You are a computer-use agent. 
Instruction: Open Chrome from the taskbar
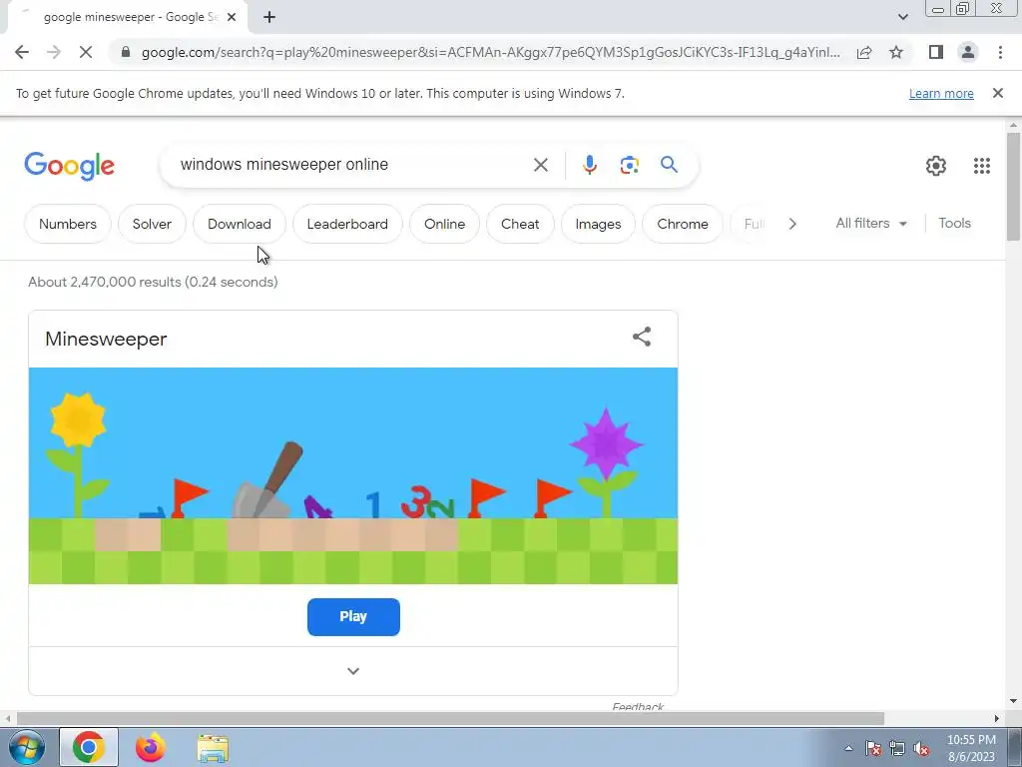click(89, 747)
